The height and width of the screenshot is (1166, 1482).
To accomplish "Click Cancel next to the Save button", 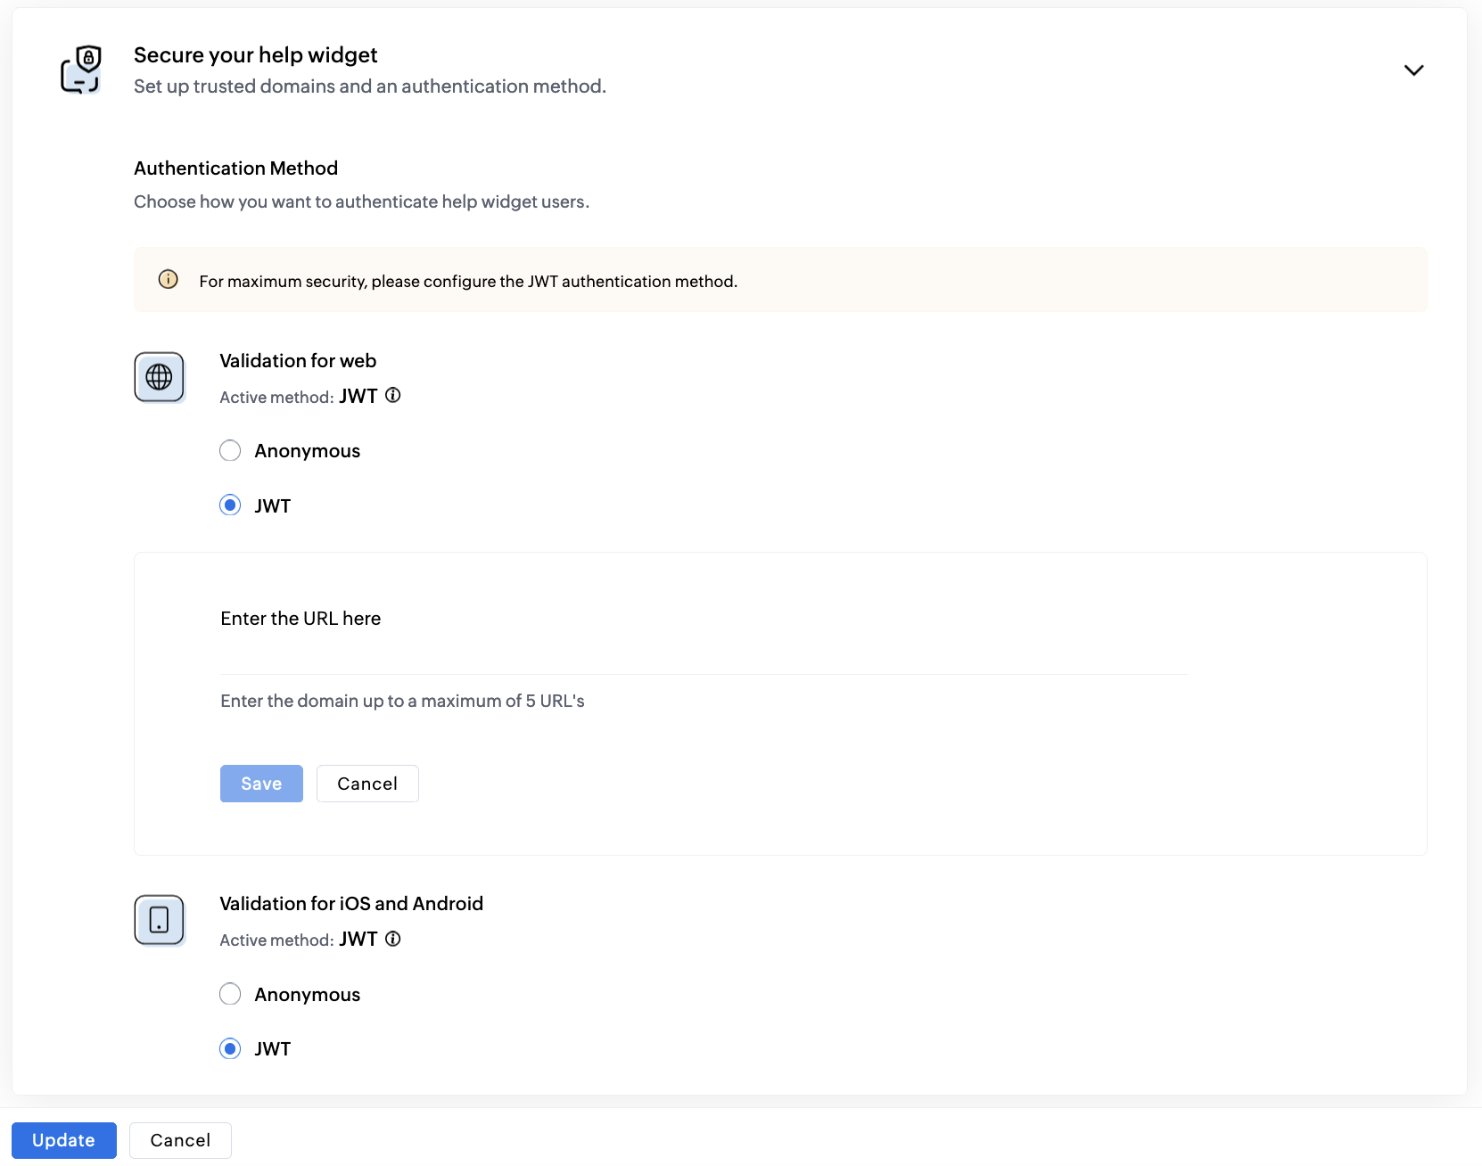I will pyautogui.click(x=367, y=784).
